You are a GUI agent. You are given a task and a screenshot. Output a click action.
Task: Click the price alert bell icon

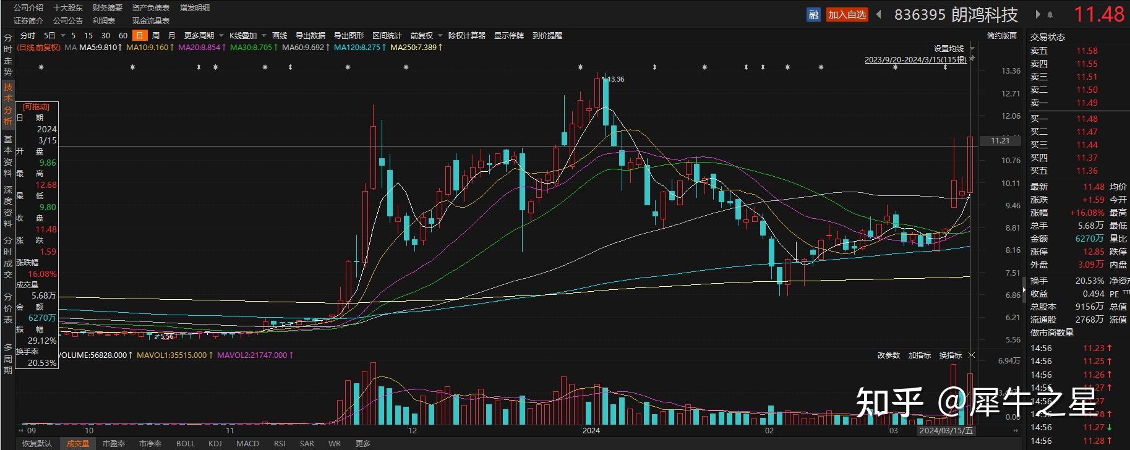point(1050,15)
